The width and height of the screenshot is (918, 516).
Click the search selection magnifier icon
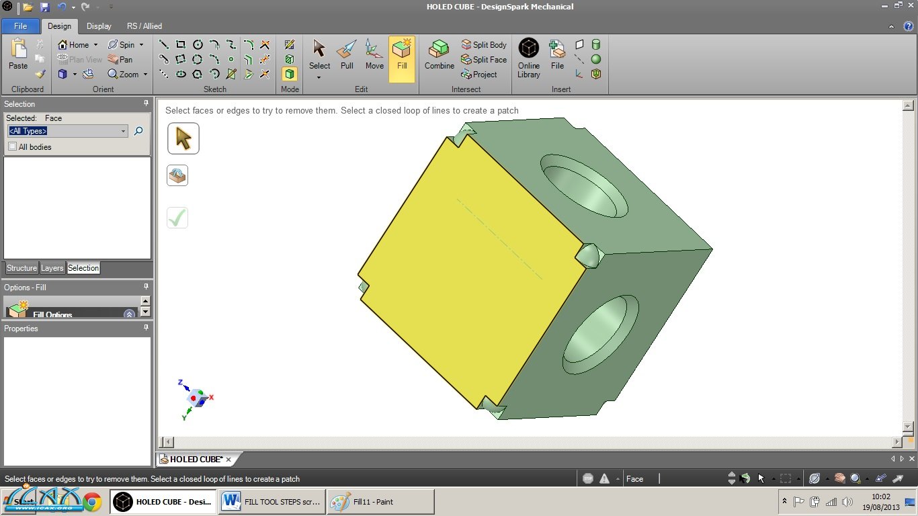pyautogui.click(x=138, y=131)
